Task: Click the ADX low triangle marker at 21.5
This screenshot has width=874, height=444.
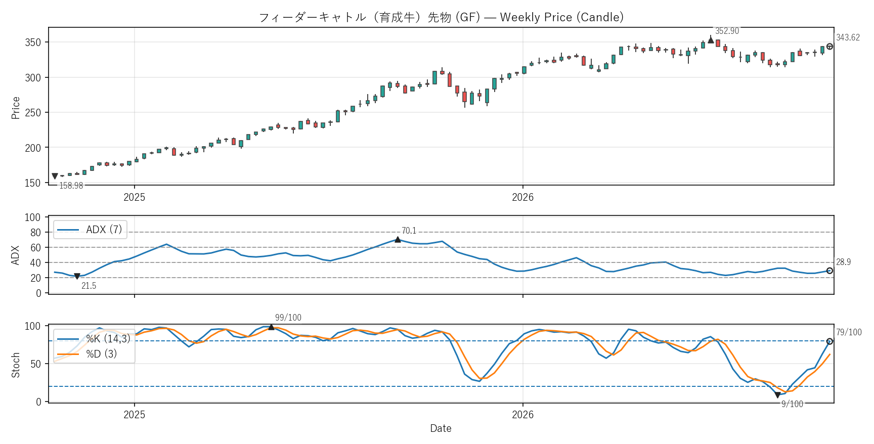Action: pos(77,277)
